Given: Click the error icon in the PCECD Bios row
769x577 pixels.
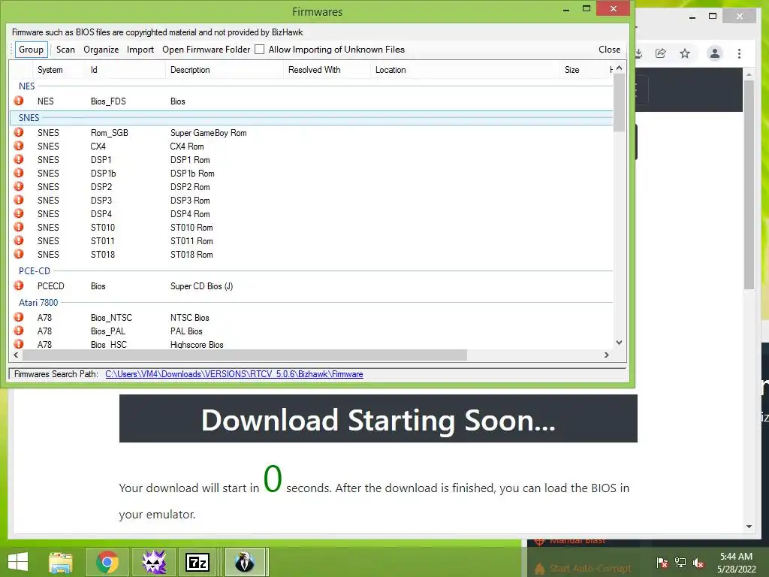Looking at the screenshot, I should (19, 285).
